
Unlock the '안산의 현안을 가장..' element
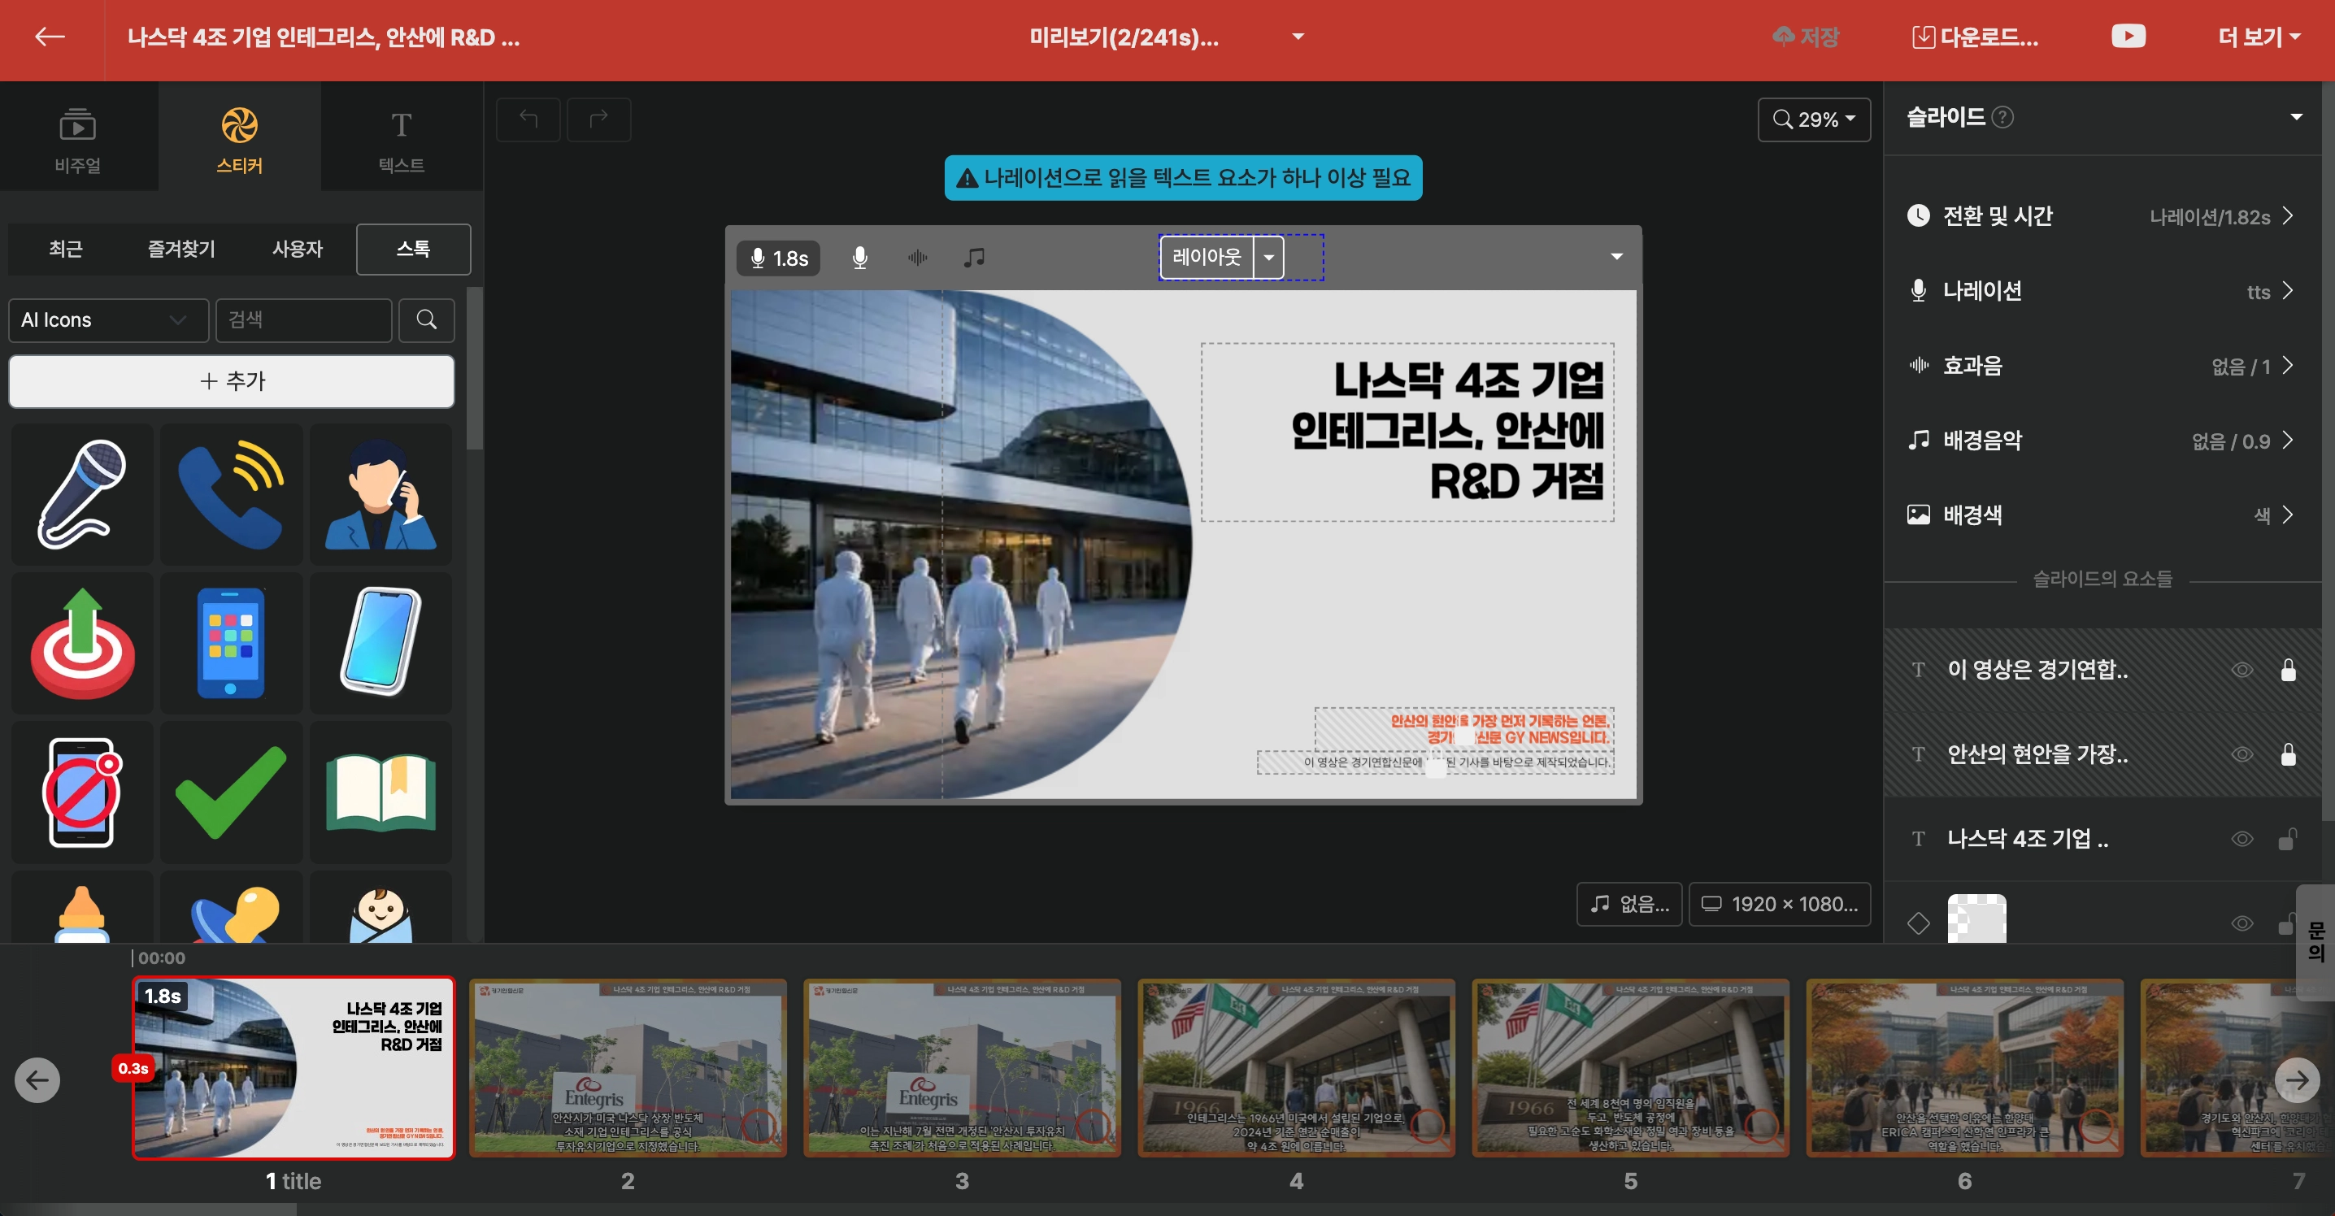click(2288, 753)
